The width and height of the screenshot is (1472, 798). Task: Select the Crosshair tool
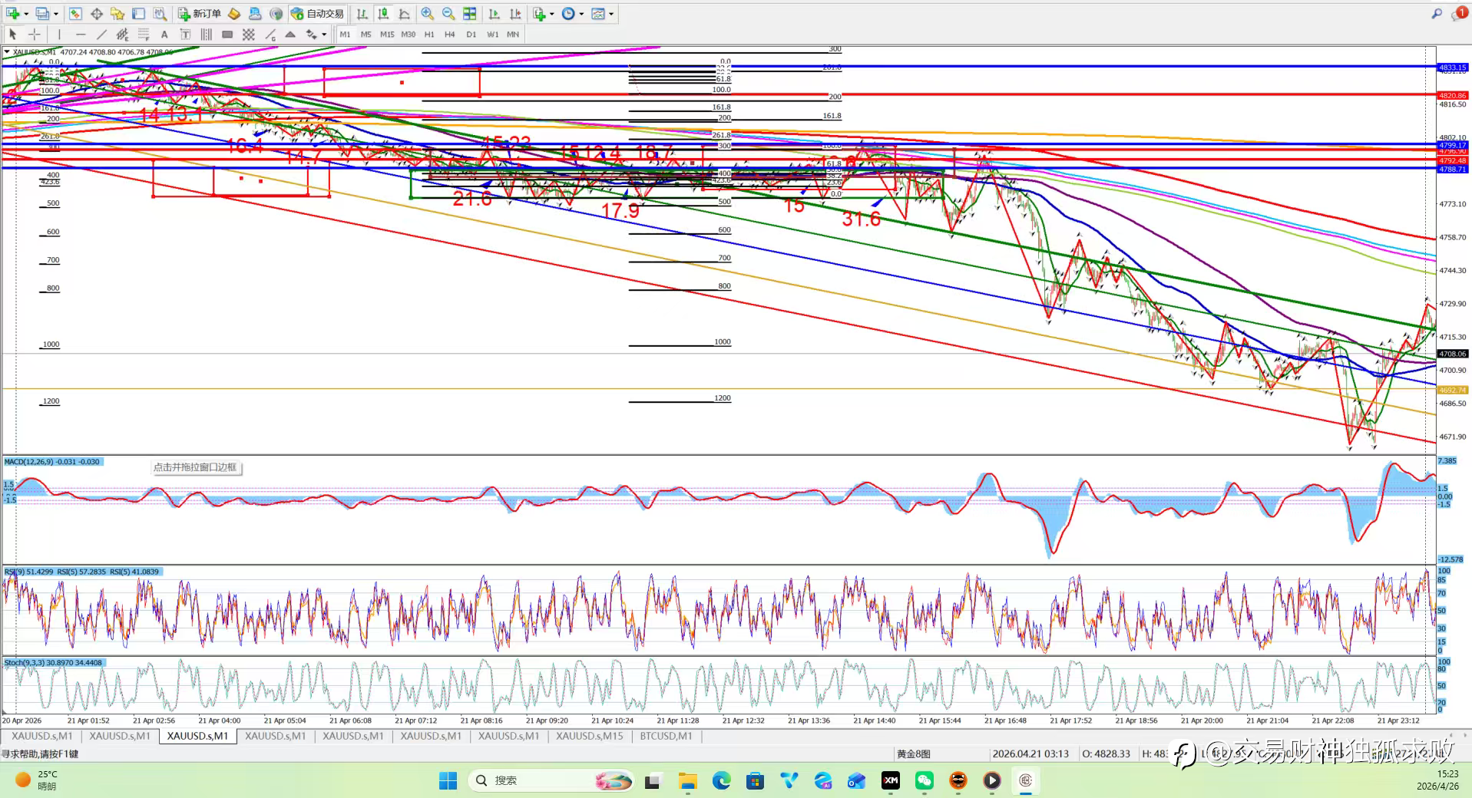[x=35, y=35]
